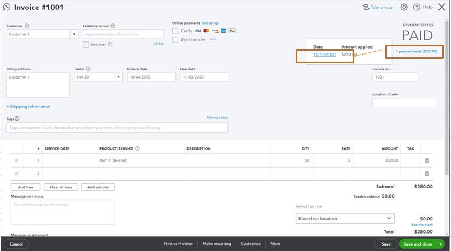The height and width of the screenshot is (251, 451).
Task: Click the Help question mark icon
Action: coord(417,7)
